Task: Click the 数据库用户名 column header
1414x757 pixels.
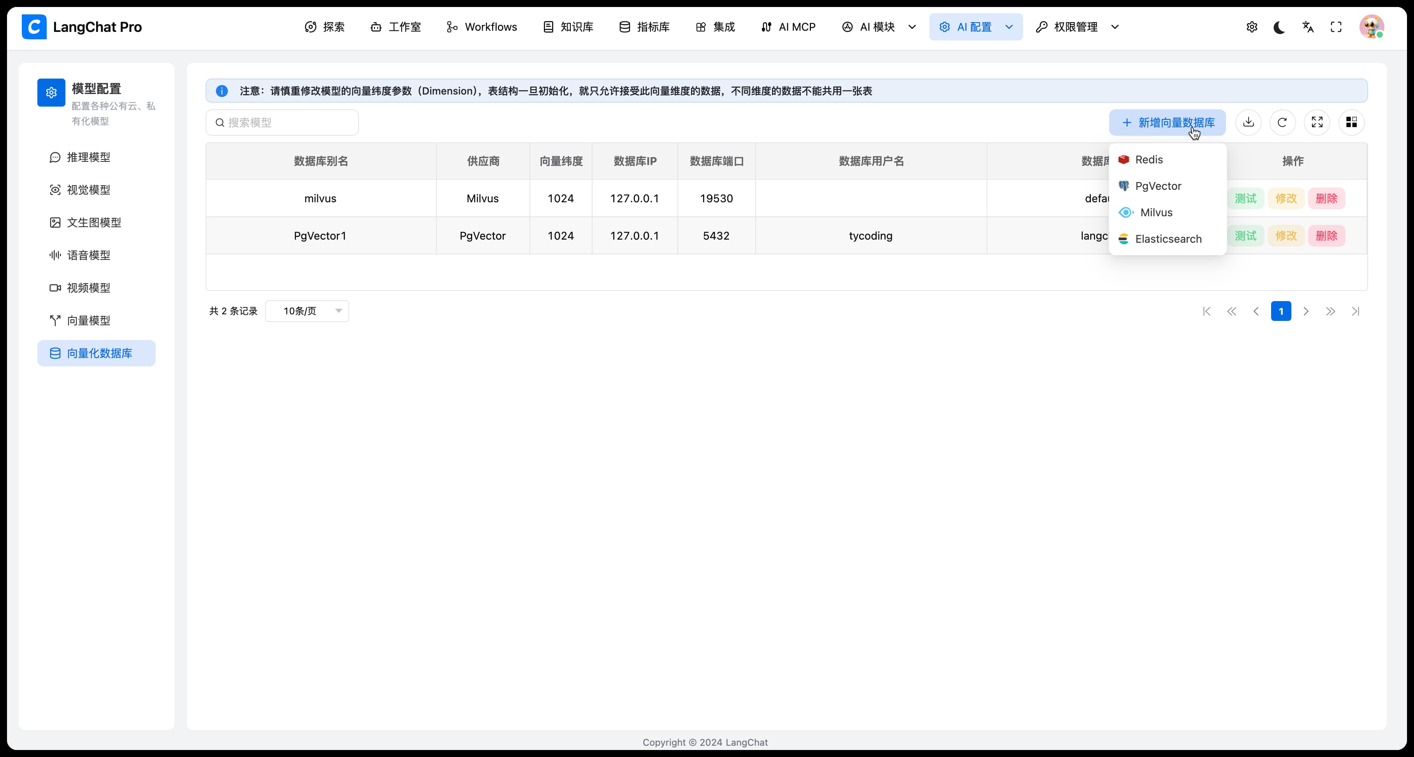Action: coord(871,161)
